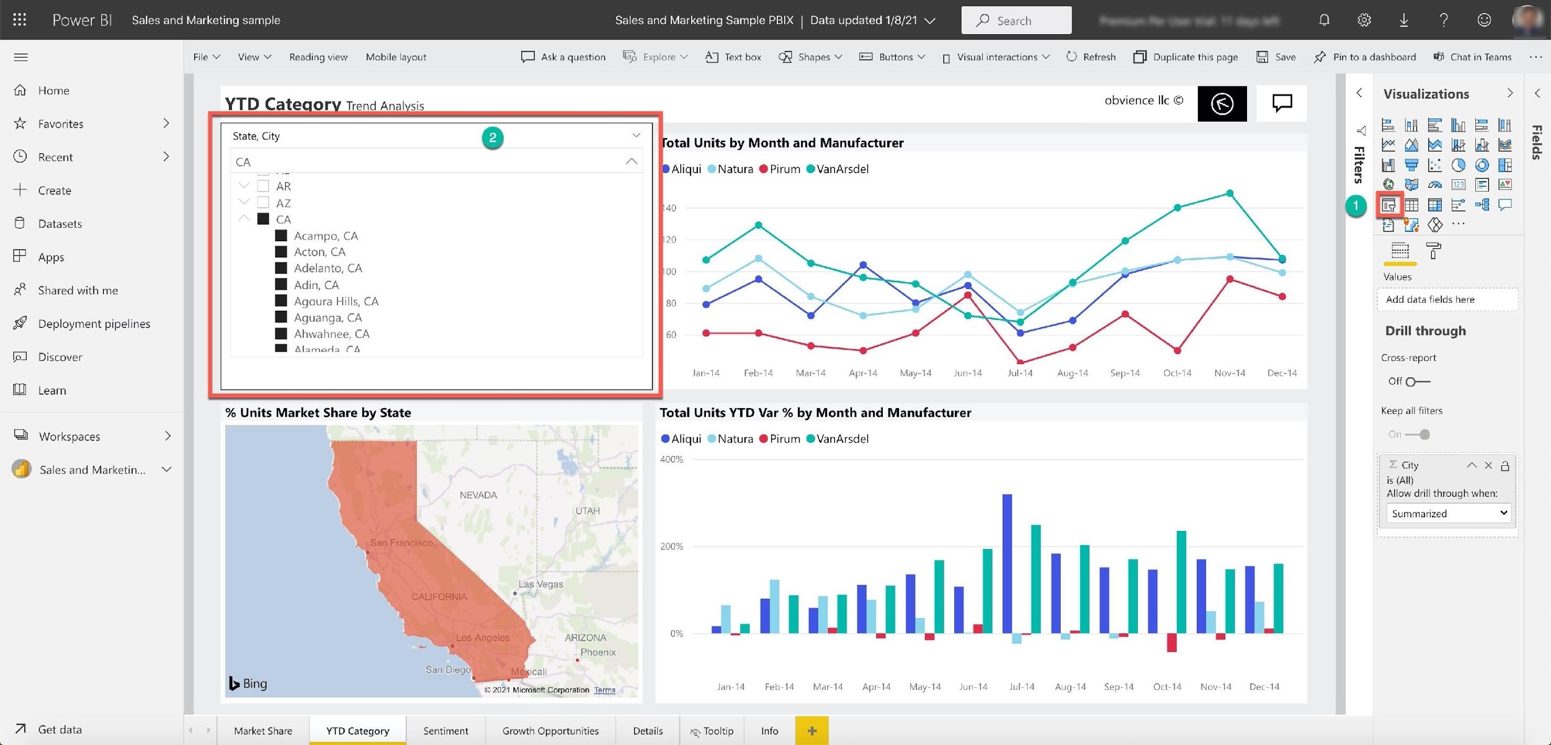1551x745 pixels.
Task: Select the table visual icon
Action: (x=1411, y=205)
